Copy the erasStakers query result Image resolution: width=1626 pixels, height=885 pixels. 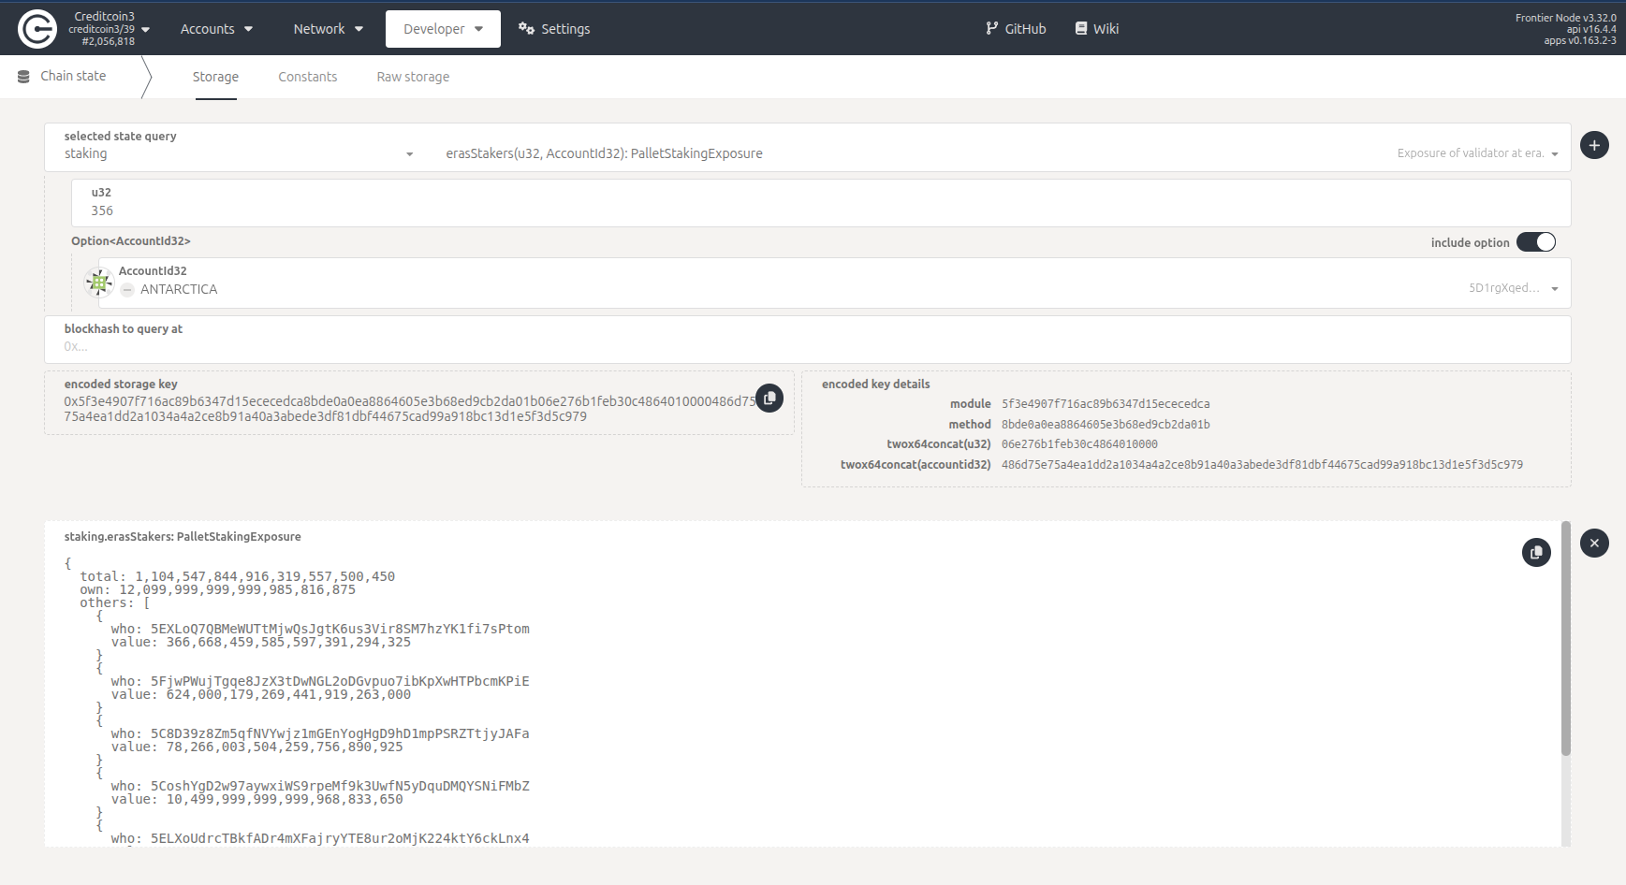pos(1536,553)
